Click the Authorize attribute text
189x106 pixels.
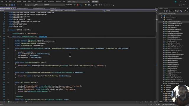16,33
